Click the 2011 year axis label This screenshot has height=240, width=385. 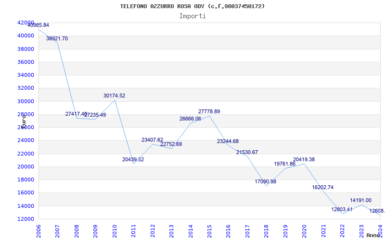coord(133,231)
